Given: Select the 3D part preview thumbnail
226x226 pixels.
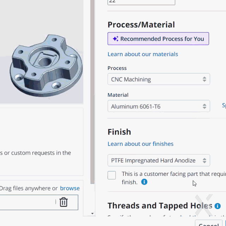Looking at the screenshot, I should point(46,63).
